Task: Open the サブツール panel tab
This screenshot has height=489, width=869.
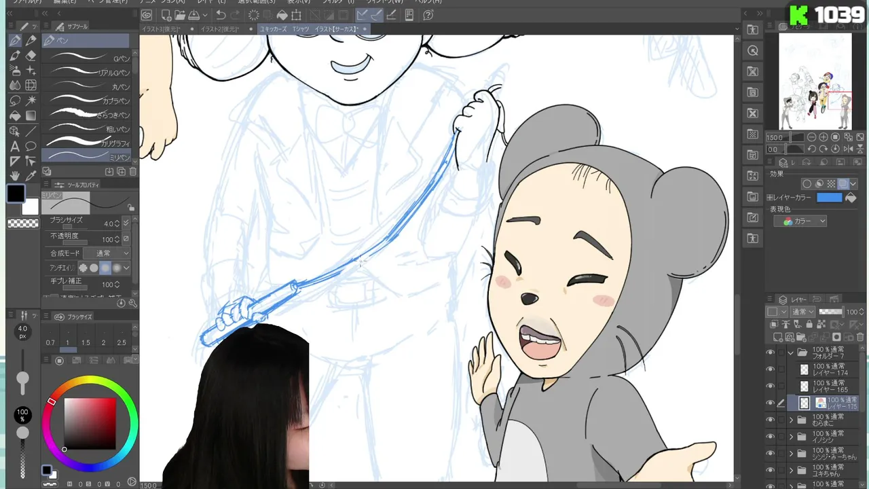Action: pyautogui.click(x=72, y=26)
